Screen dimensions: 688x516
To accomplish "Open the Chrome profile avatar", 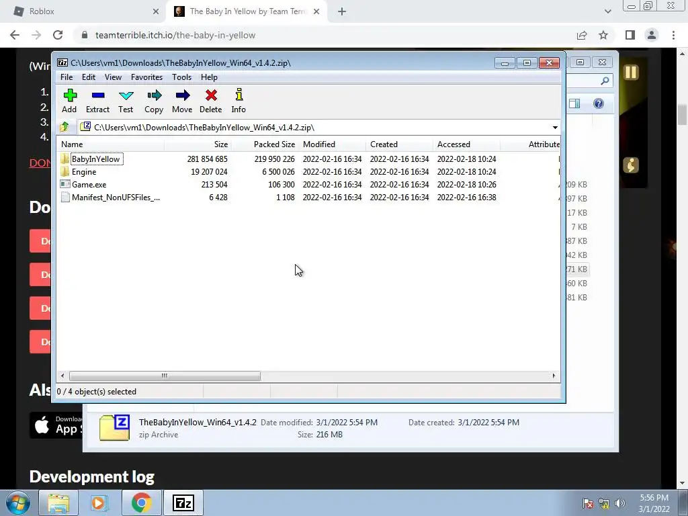I will [652, 35].
